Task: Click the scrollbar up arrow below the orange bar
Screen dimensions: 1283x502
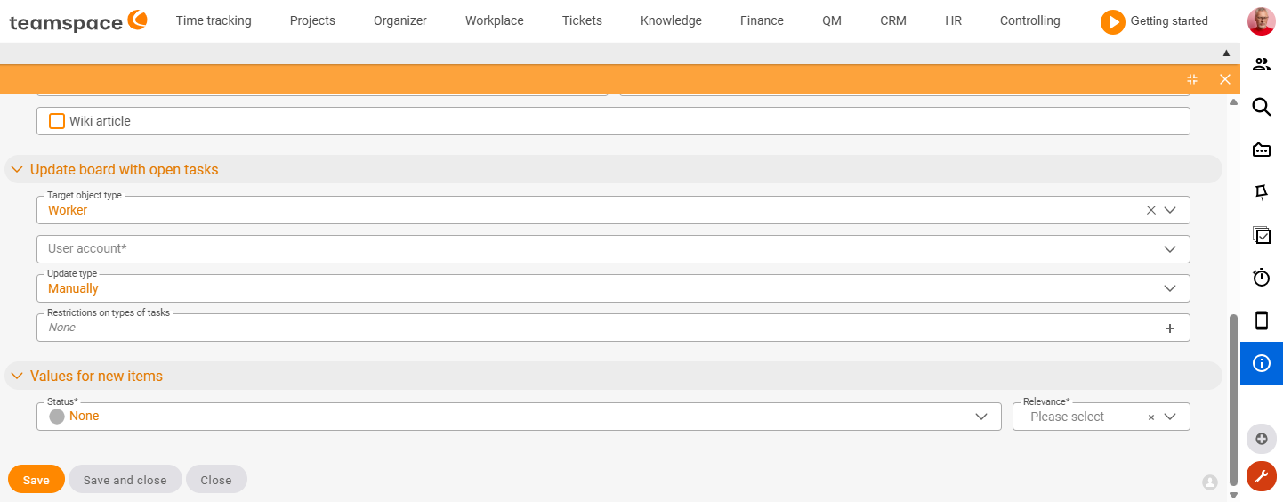Action: click(1233, 101)
